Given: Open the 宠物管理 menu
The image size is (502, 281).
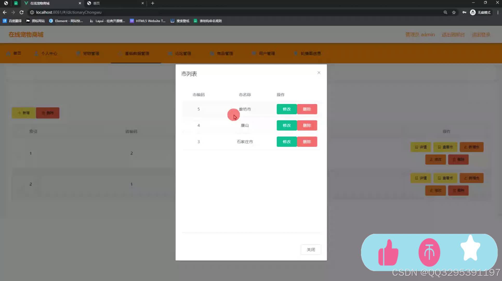Looking at the screenshot, I should 88,53.
